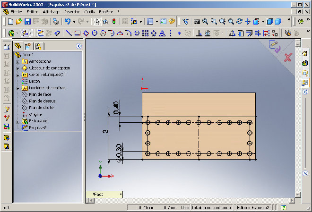Viewport: 312px width, 212px height.
Task: Open features flyout dropdown arrow
Action: tap(17, 34)
